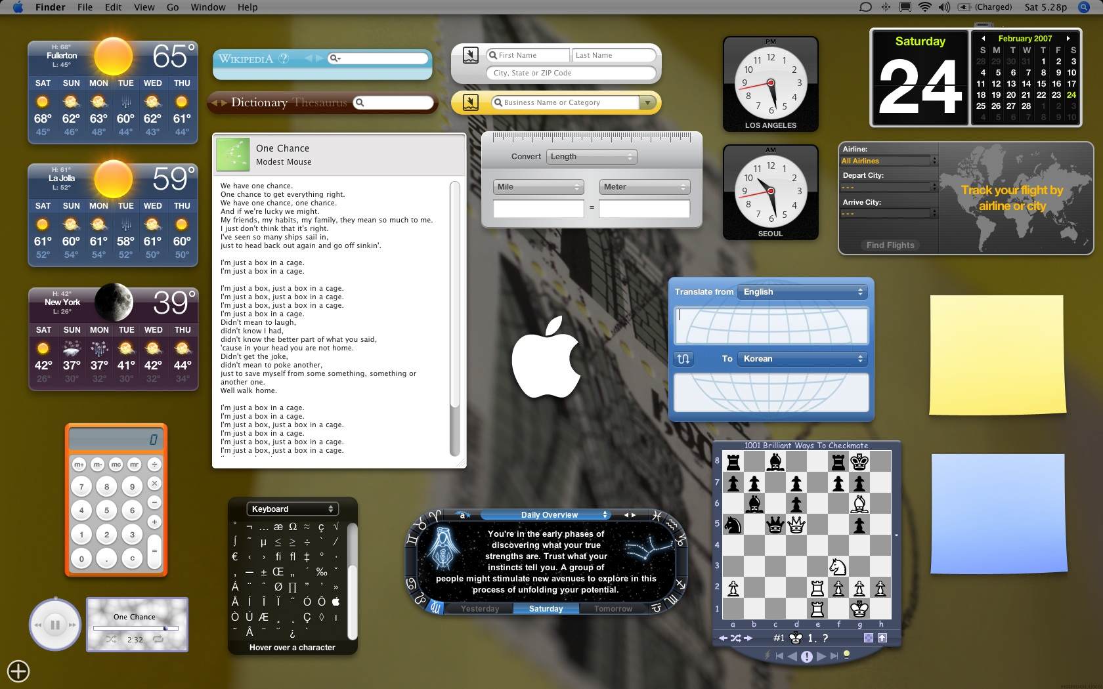
Task: Open a random Wikipedia article question icon
Action: (x=284, y=58)
